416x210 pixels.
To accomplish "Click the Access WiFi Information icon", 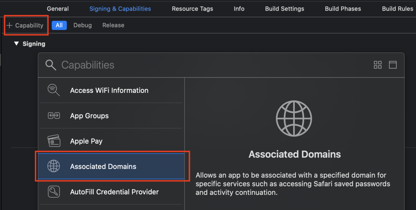I will point(53,90).
